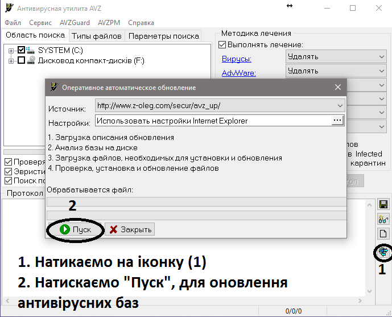Image resolution: width=392 pixels, height=317 pixels.
Task: Uncheck the SYSTEM (C:) drive checkbox
Action: (22, 51)
